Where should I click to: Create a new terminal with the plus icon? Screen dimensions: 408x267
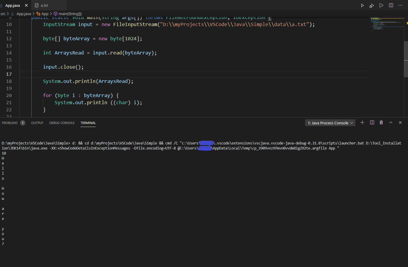(x=362, y=122)
